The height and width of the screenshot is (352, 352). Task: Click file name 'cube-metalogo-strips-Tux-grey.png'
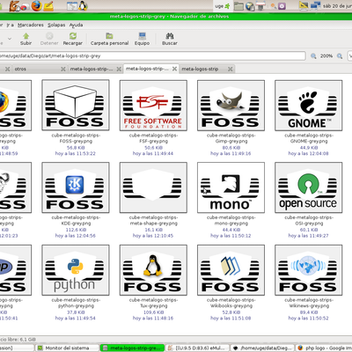coord(153,303)
